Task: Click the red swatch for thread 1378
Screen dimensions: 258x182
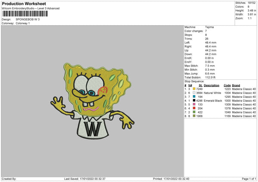Action: pos(194,108)
